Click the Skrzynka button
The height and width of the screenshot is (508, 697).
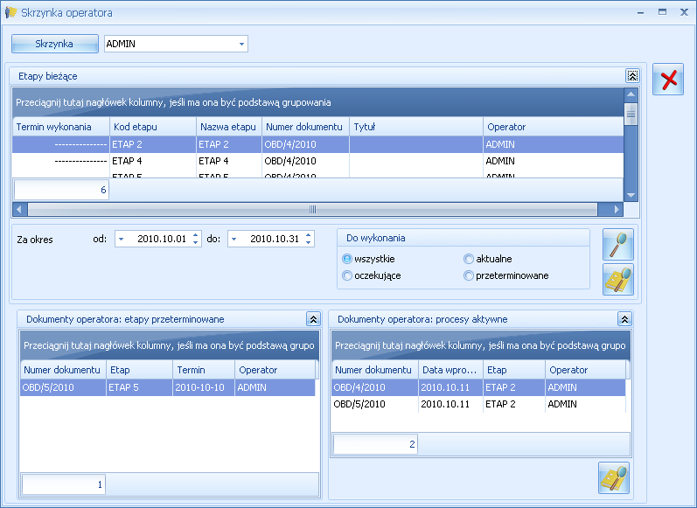[55, 44]
